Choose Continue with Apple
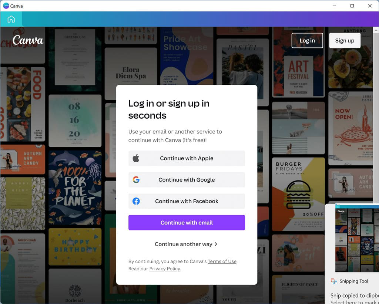 [187, 158]
